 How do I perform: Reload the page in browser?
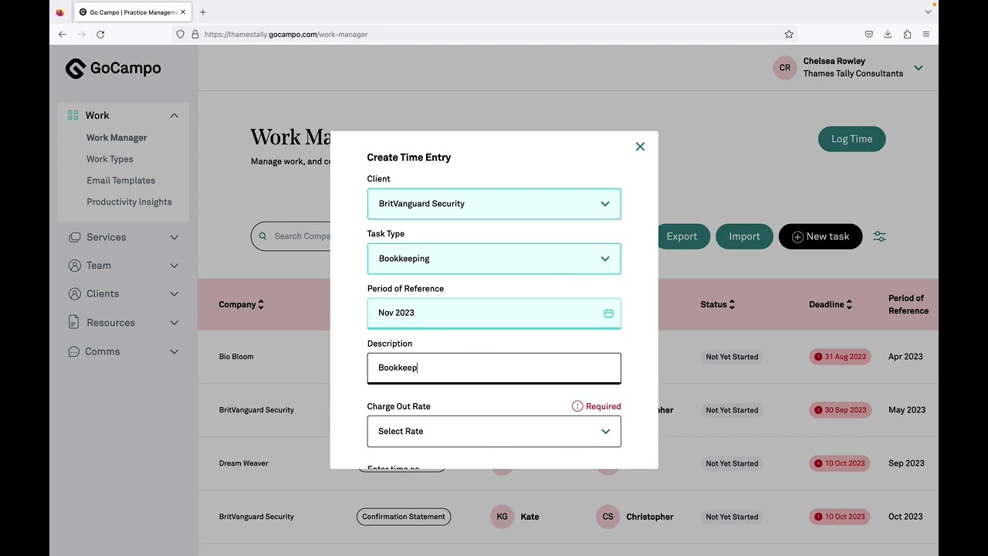[x=100, y=34]
